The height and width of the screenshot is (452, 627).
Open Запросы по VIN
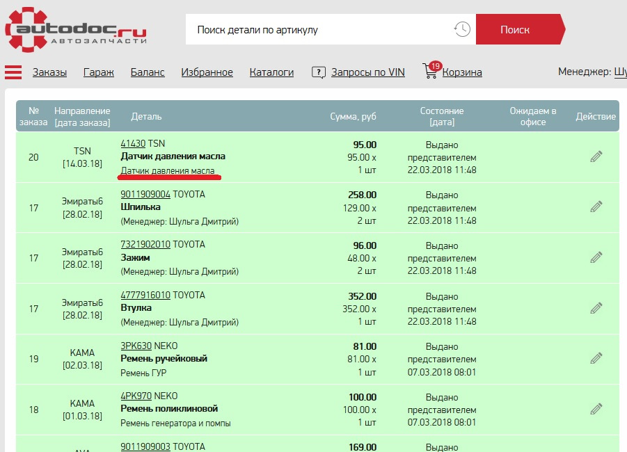(x=368, y=72)
